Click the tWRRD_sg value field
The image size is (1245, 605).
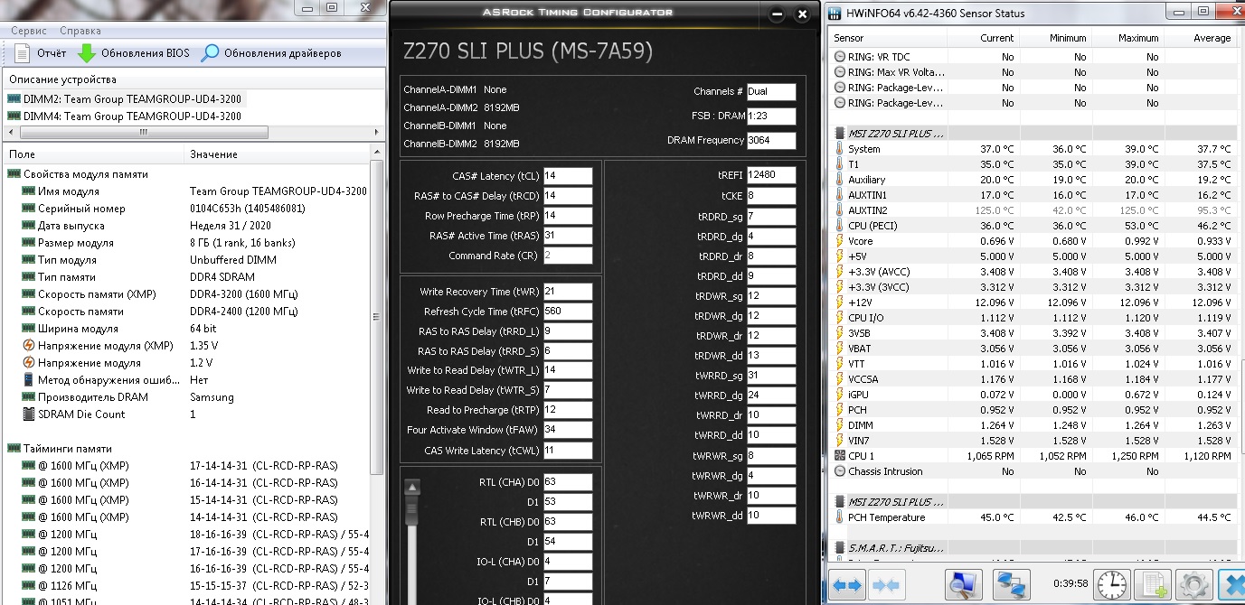point(771,376)
